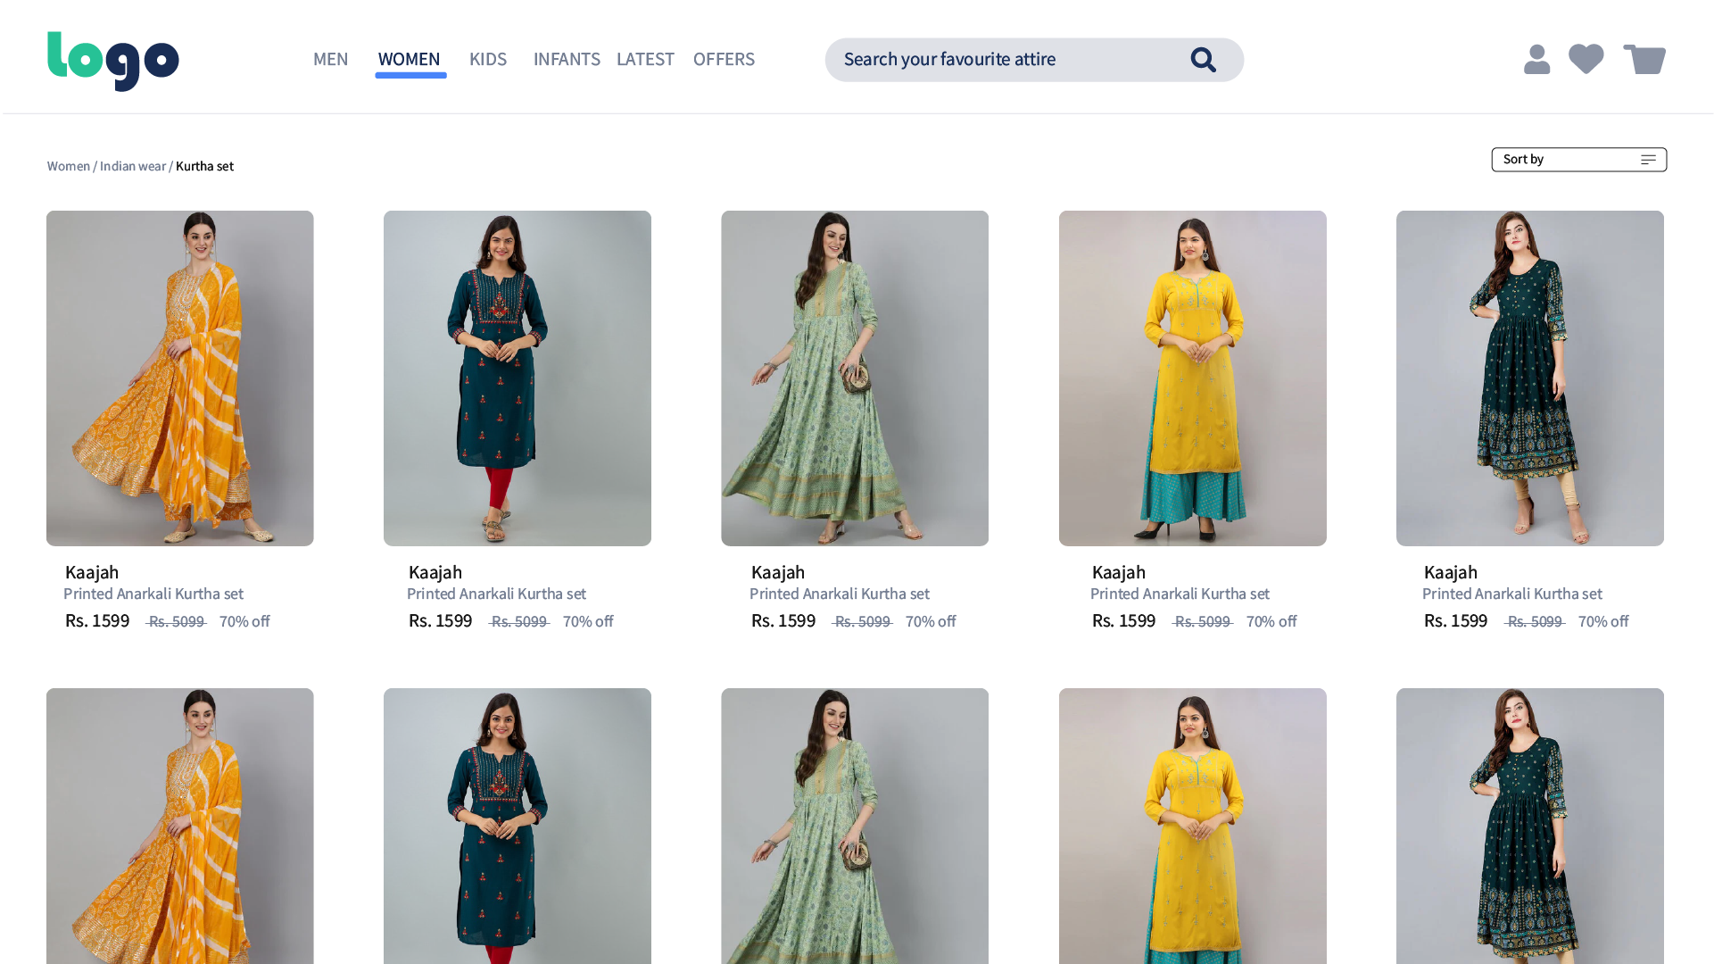Select the WOMEN menu tab

[409, 59]
